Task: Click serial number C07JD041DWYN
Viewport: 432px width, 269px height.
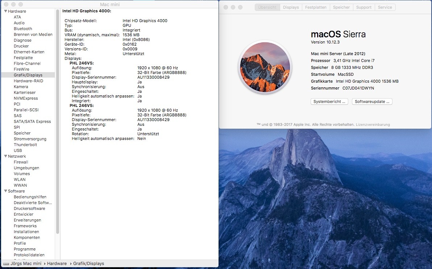Action: [358, 88]
